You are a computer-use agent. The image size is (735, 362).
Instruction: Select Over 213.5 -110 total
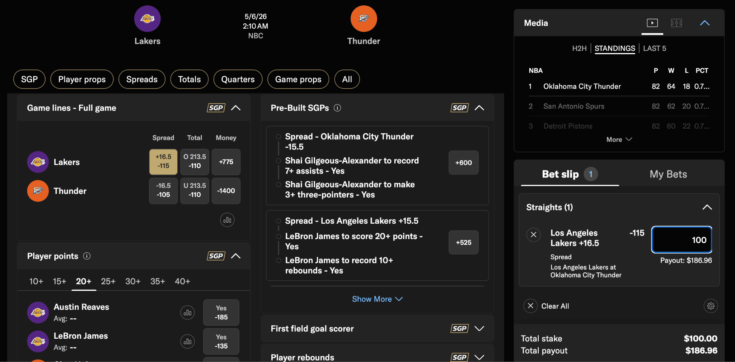click(x=195, y=162)
